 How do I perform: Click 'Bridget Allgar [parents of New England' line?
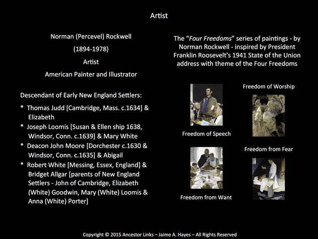84,174
